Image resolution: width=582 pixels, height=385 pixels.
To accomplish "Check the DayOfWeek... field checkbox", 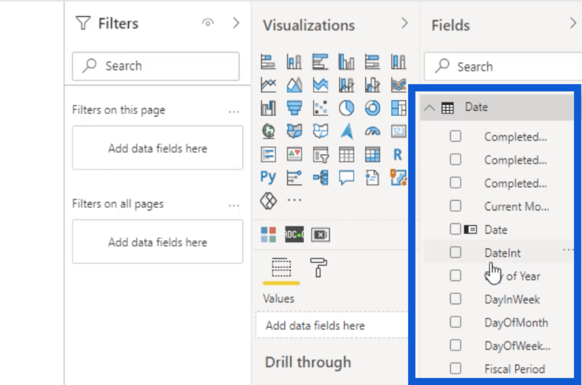I will tap(455, 345).
